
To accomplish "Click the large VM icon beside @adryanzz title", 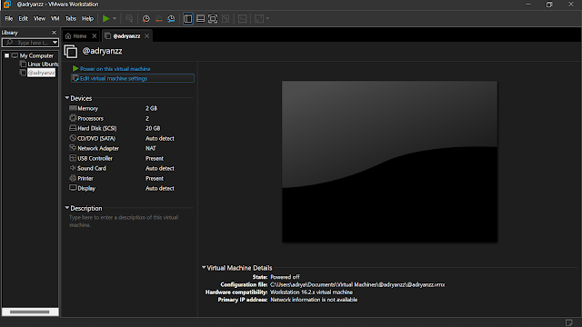I will 71,51.
